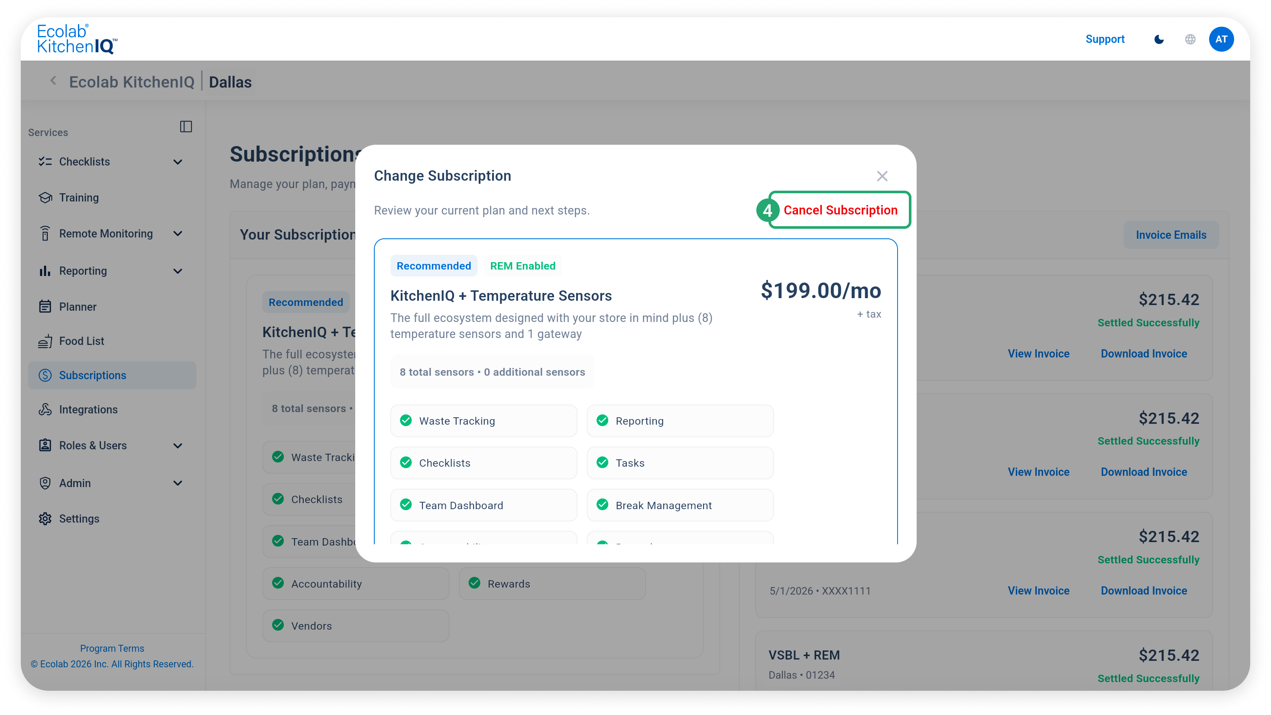Open the language globe icon
Viewport: 1271px width, 715px height.
coord(1190,39)
